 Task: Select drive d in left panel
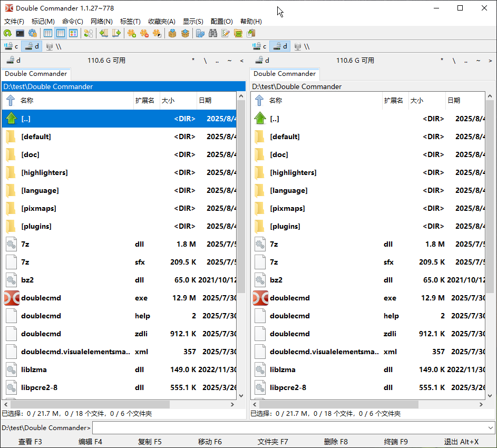tap(32, 46)
